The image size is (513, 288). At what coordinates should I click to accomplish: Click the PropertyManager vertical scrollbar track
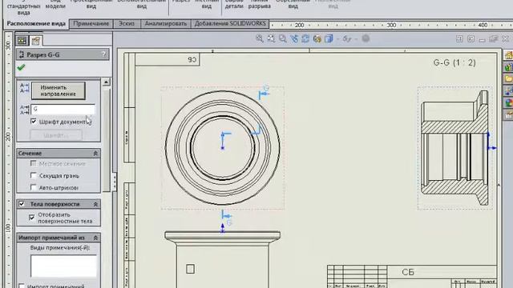point(106,141)
